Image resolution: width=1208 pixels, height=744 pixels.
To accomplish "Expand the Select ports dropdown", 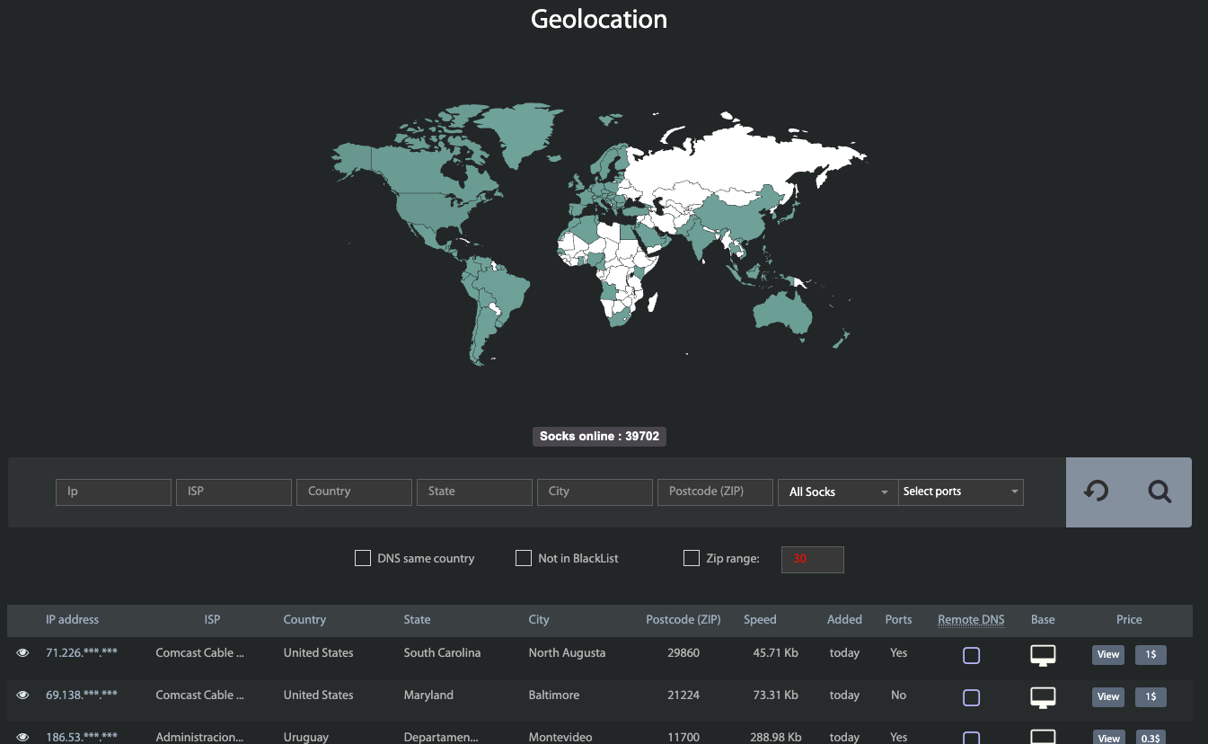I will [x=960, y=492].
